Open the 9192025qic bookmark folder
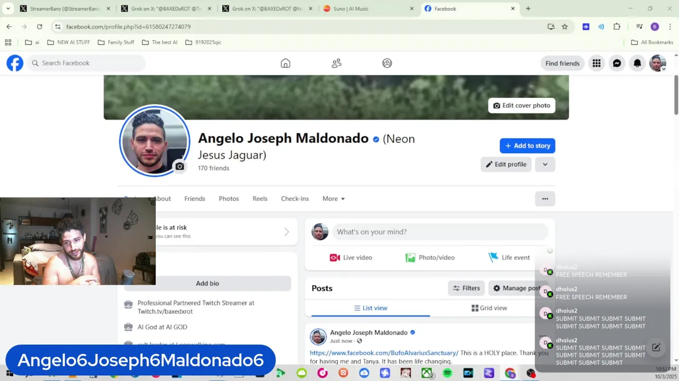Viewport: 679px width, 381px height. click(203, 42)
